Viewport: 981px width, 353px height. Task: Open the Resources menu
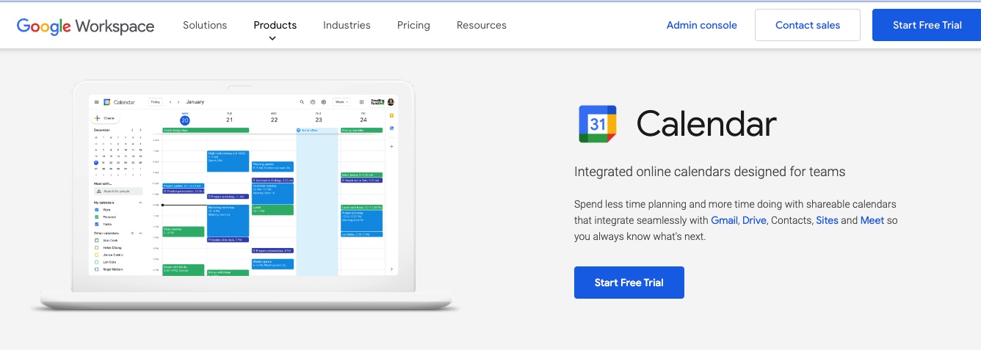point(482,25)
